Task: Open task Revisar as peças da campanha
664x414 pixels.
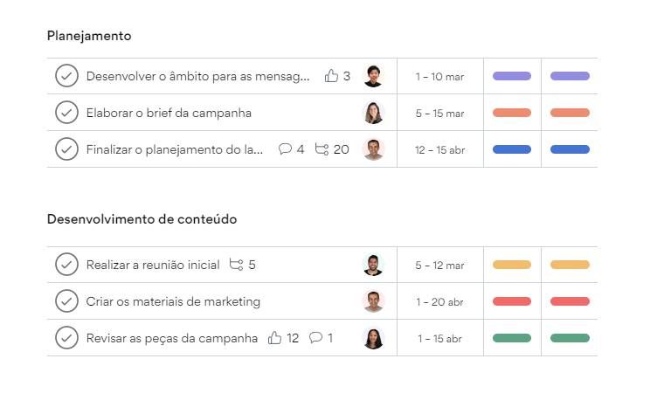Action: pos(171,338)
